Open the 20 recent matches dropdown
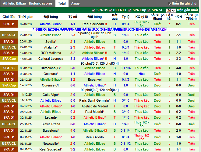The height and width of the screenshot is (152, 201). (171, 11)
